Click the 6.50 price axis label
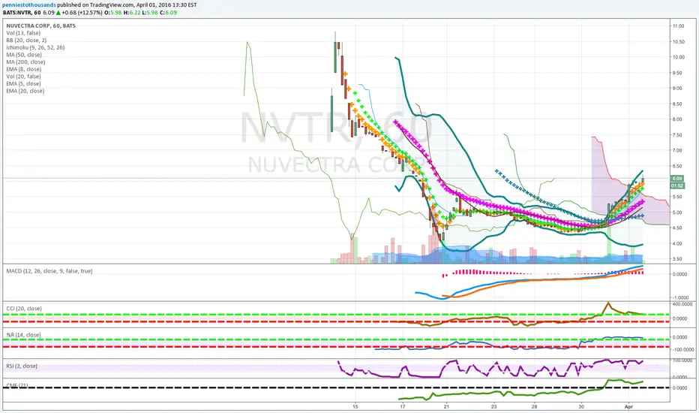 [x=677, y=166]
